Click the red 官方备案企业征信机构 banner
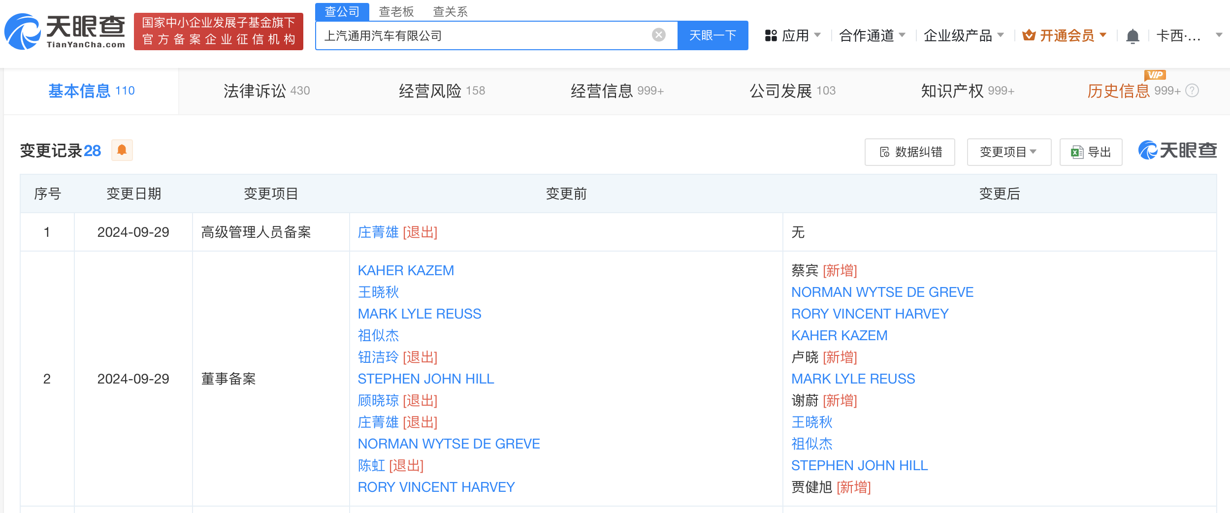This screenshot has height=513, width=1230. (x=219, y=31)
